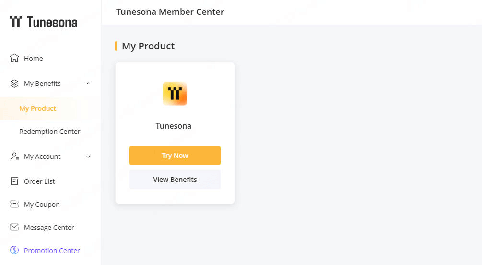Open Promotion Center link text
Viewport: 482px width, 265px height.
[52, 251]
